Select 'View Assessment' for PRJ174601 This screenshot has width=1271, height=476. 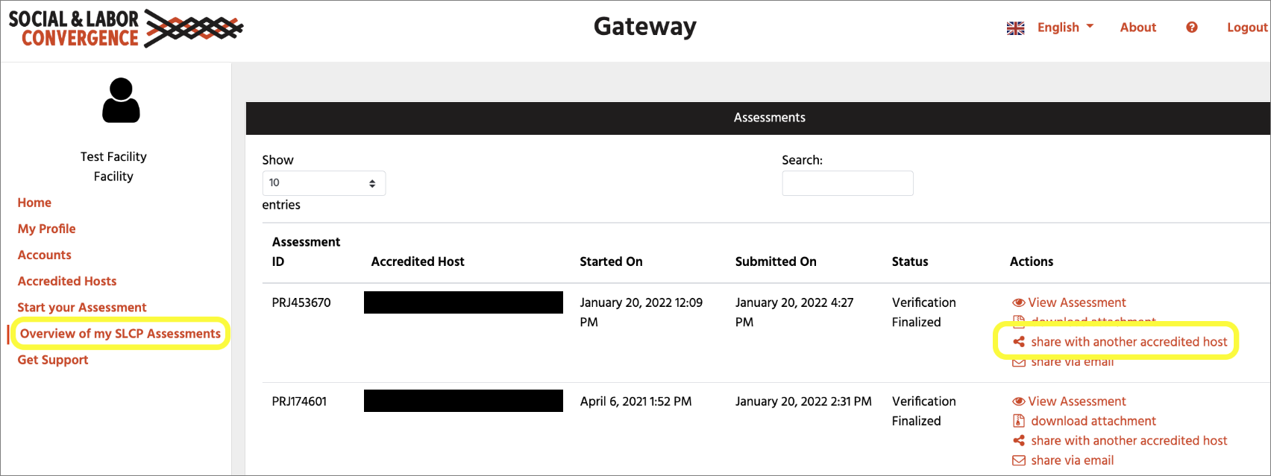pyautogui.click(x=1077, y=401)
